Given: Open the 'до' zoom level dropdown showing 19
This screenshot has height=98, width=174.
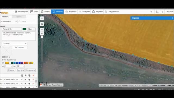Looking at the screenshot, I should click(20, 66).
